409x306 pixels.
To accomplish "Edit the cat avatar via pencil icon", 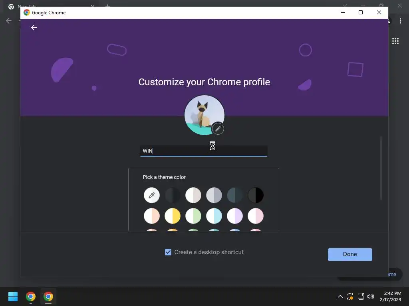I will click(218, 129).
